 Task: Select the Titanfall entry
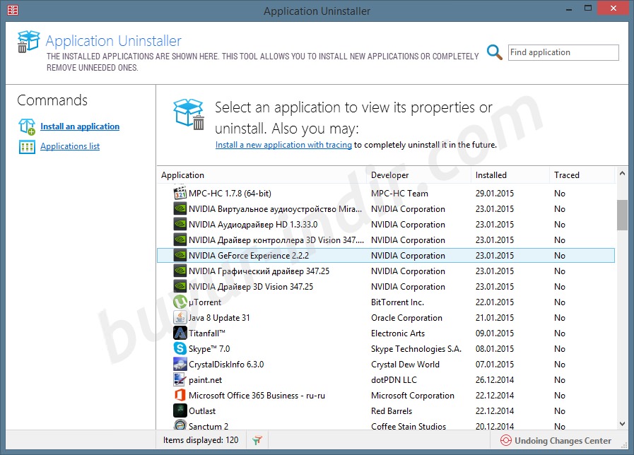[x=386, y=333]
